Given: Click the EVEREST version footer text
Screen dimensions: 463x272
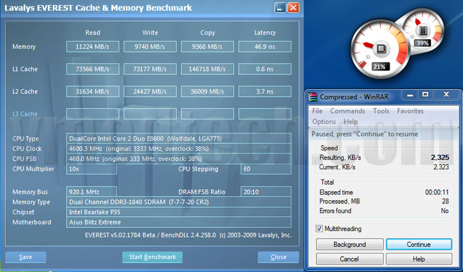Looking at the screenshot, I should coord(188,235).
